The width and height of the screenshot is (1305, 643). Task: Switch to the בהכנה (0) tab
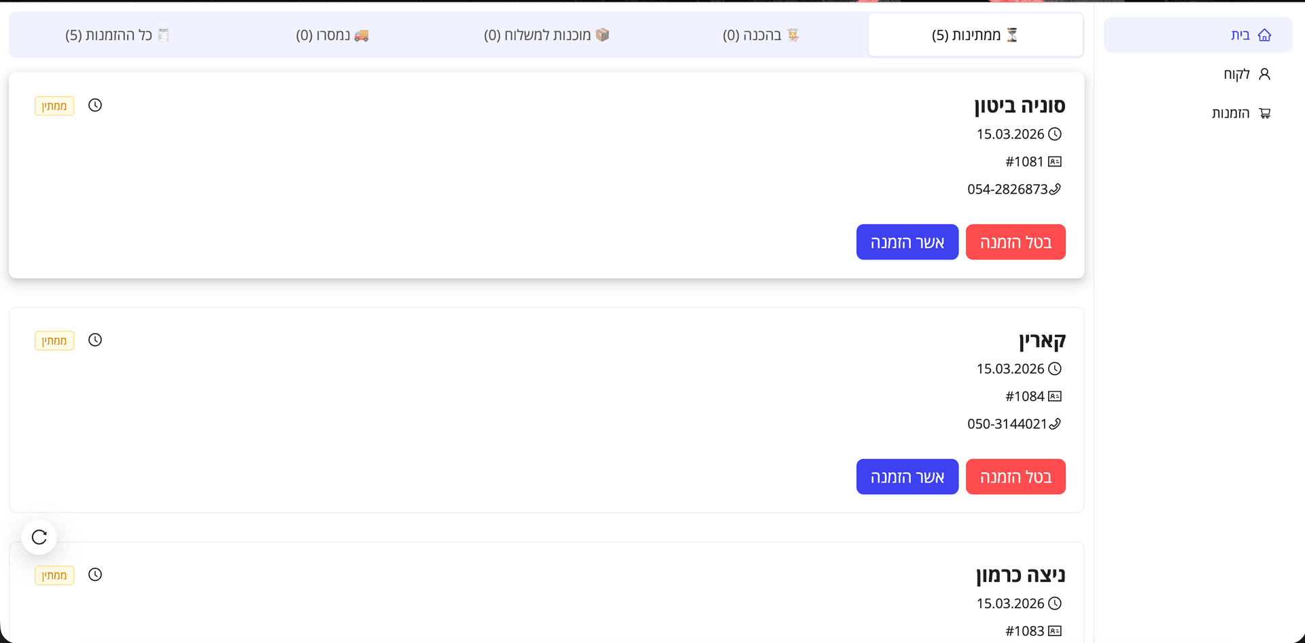(760, 35)
